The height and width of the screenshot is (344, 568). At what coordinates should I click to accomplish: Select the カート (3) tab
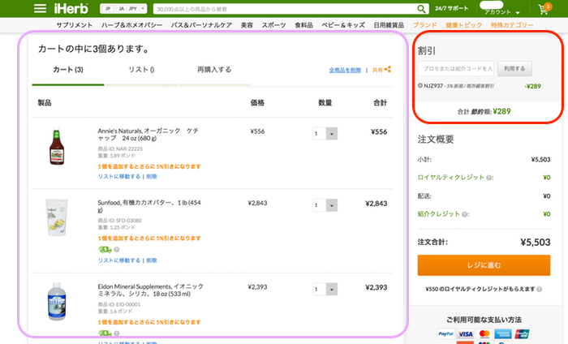[x=68, y=70]
